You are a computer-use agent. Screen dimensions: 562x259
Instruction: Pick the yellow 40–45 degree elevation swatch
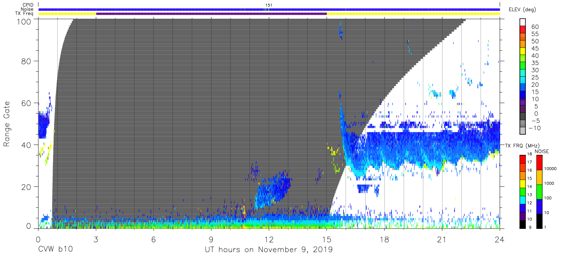pyautogui.click(x=523, y=52)
